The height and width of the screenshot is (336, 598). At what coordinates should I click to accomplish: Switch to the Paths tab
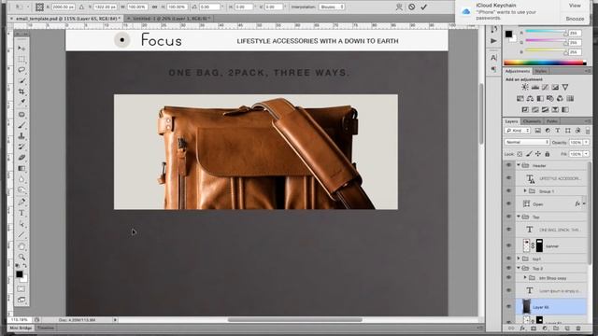click(x=552, y=121)
